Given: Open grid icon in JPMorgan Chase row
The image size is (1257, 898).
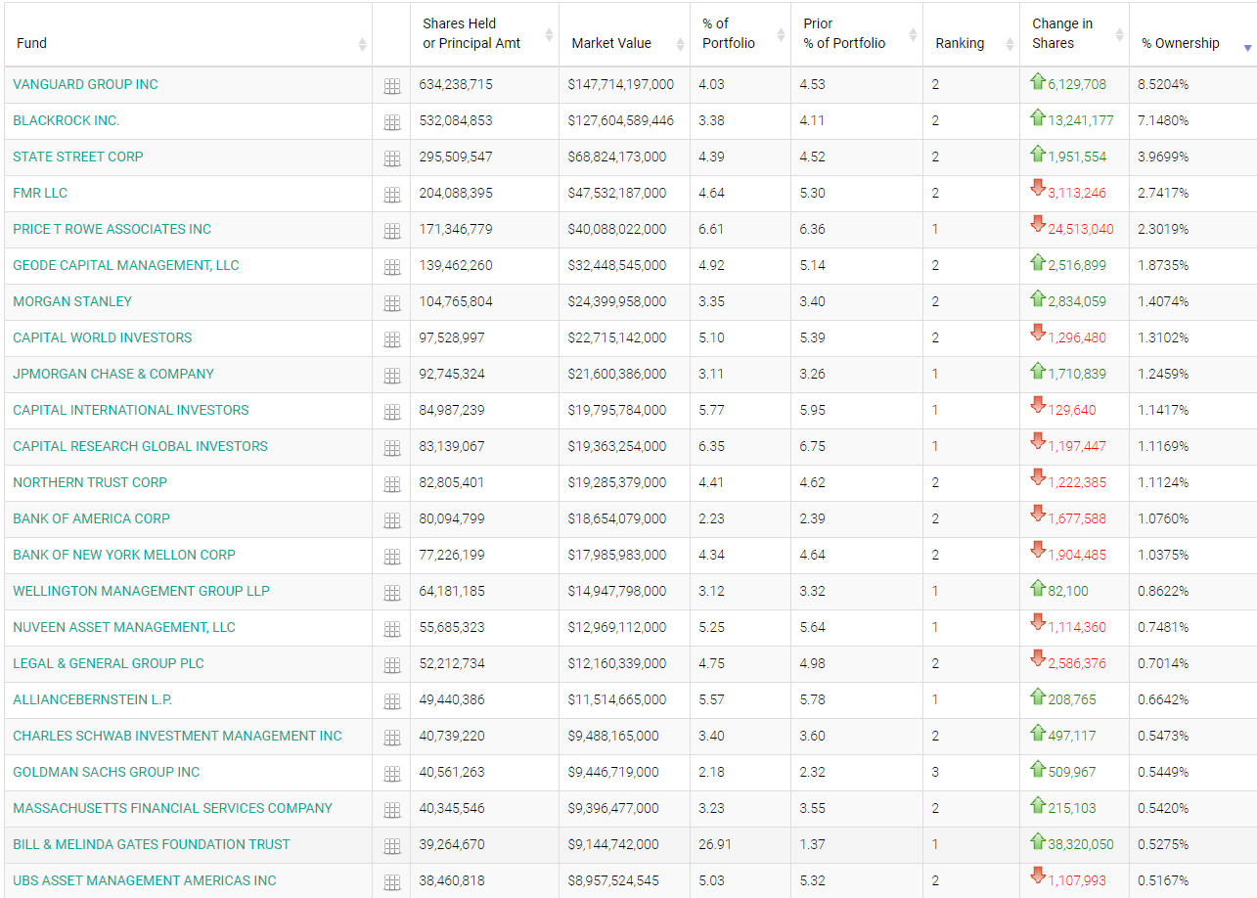Looking at the screenshot, I should tap(392, 376).
